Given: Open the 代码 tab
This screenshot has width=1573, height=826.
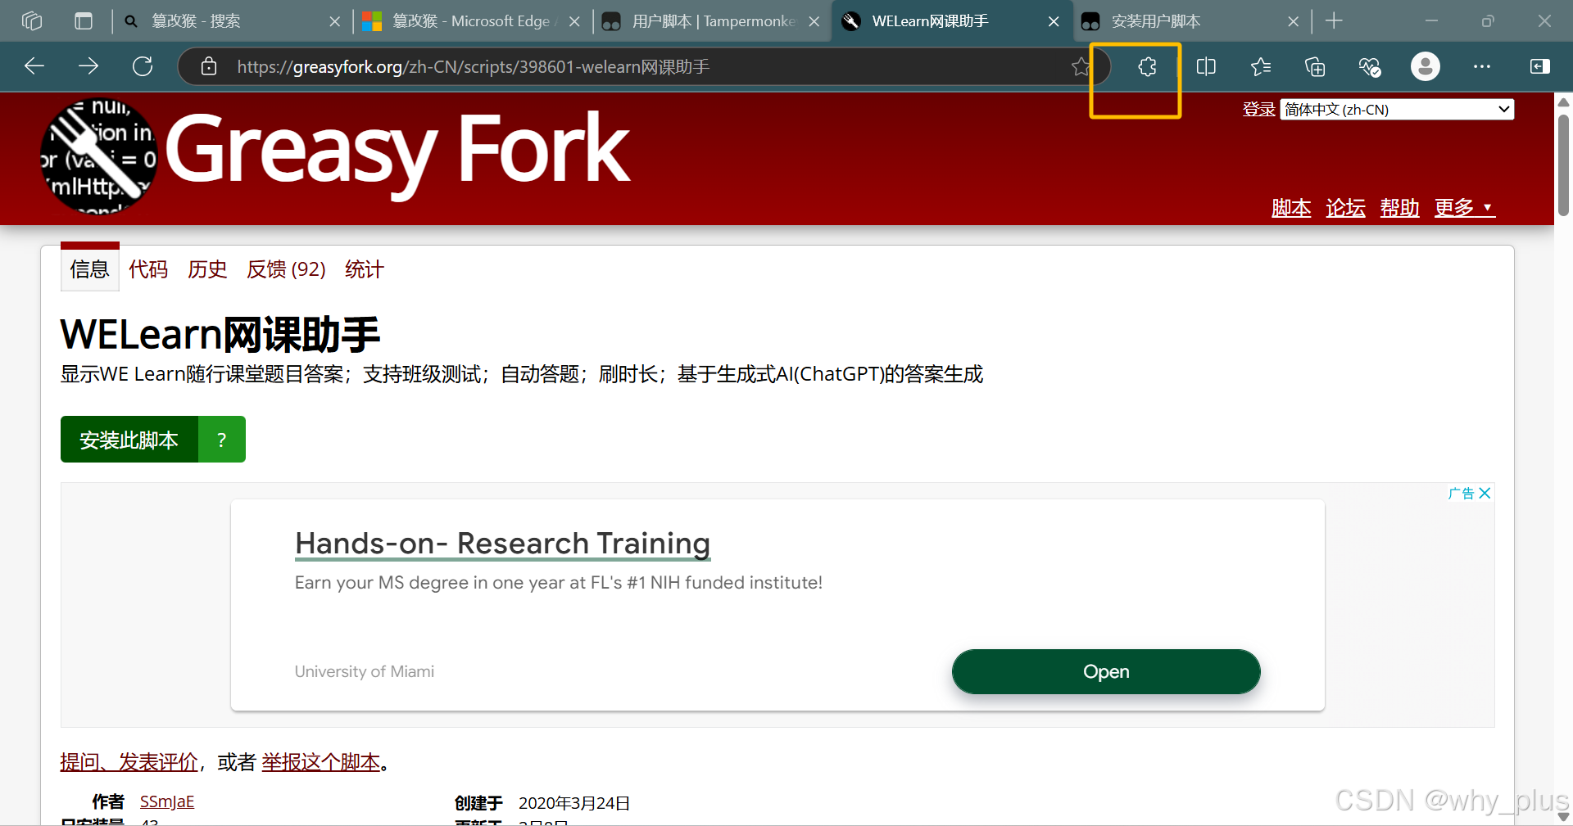Looking at the screenshot, I should pyautogui.click(x=148, y=269).
